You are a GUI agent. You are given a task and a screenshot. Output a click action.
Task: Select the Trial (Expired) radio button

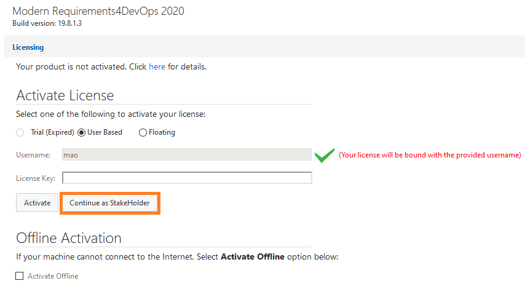click(x=20, y=133)
